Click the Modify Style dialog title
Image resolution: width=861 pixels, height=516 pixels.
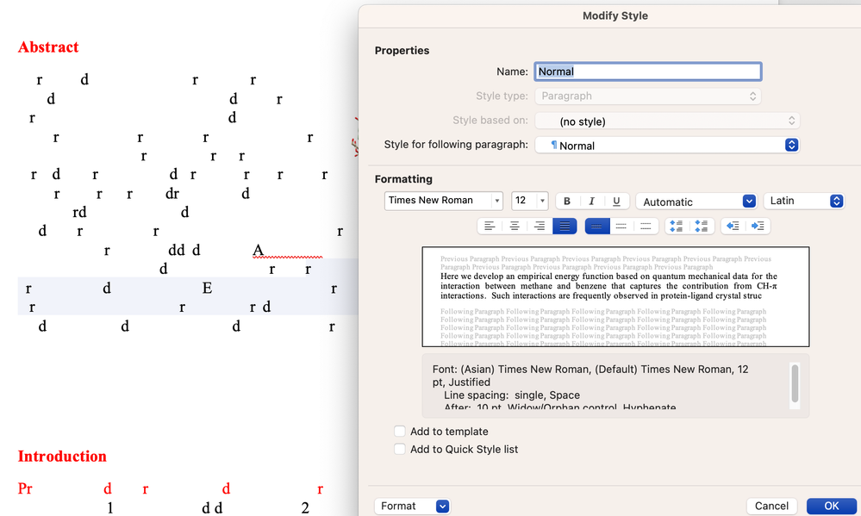(x=615, y=16)
